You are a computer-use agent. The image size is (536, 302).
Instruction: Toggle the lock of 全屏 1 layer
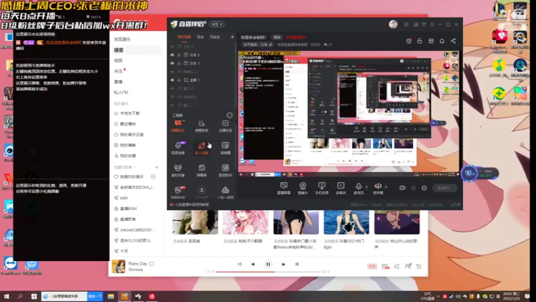coord(179,80)
